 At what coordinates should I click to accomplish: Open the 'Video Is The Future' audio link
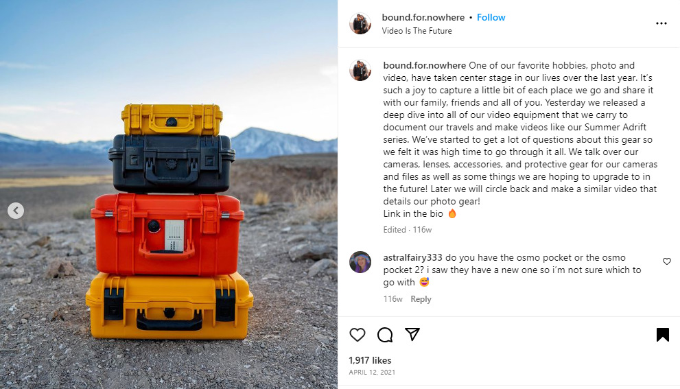pos(417,31)
